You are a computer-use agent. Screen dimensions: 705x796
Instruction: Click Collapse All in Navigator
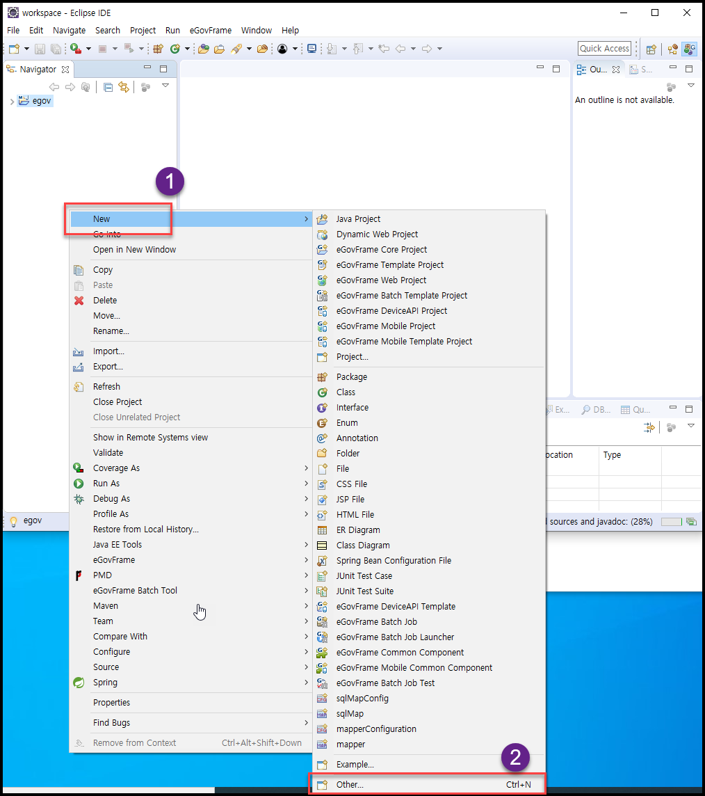(x=108, y=87)
